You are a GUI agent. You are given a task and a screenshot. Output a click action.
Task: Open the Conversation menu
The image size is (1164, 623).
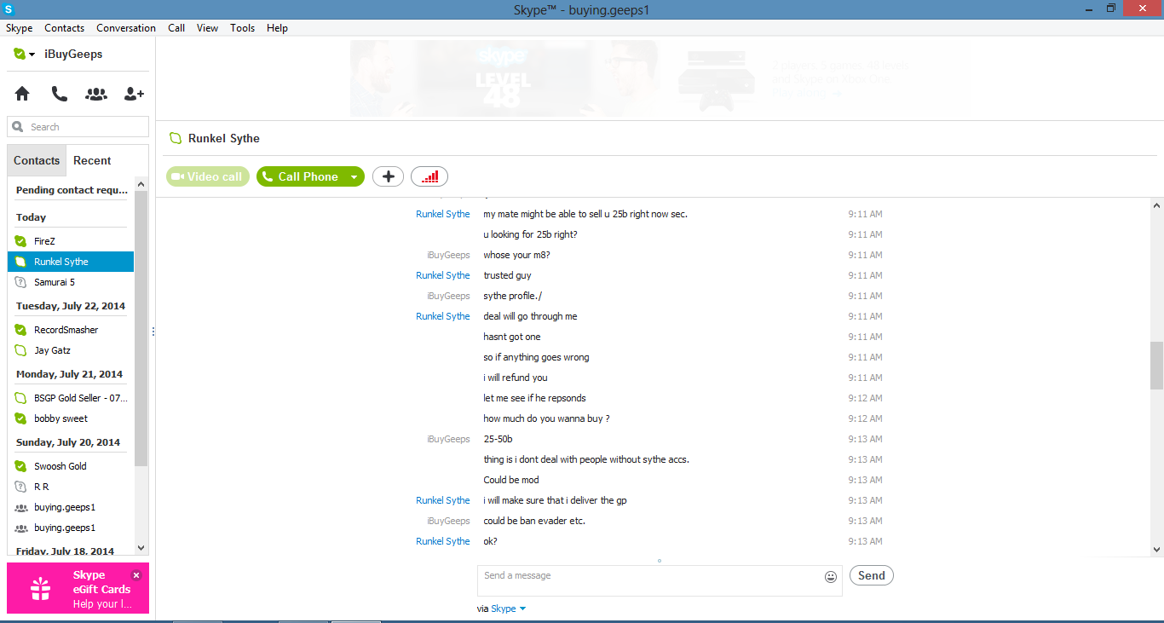(126, 28)
